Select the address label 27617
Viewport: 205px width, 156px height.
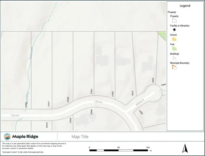pos(49,104)
